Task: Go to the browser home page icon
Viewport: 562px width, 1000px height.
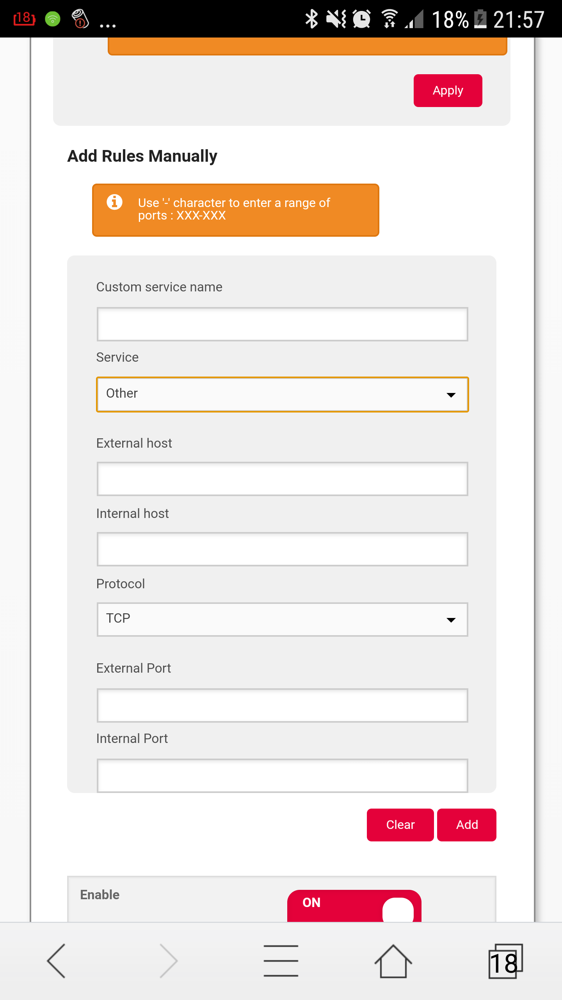Action: pos(393,961)
